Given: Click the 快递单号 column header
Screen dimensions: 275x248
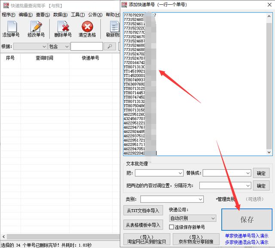Looking at the screenshot, I should [x=91, y=58].
